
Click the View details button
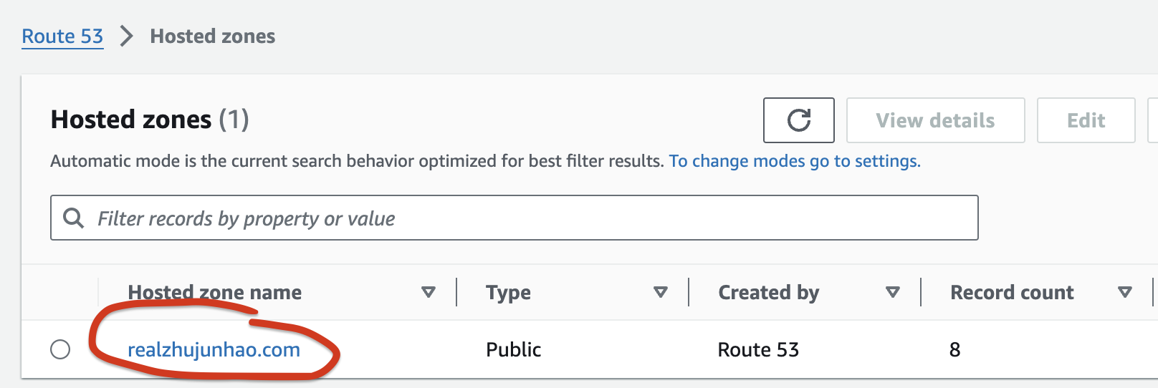click(x=935, y=120)
